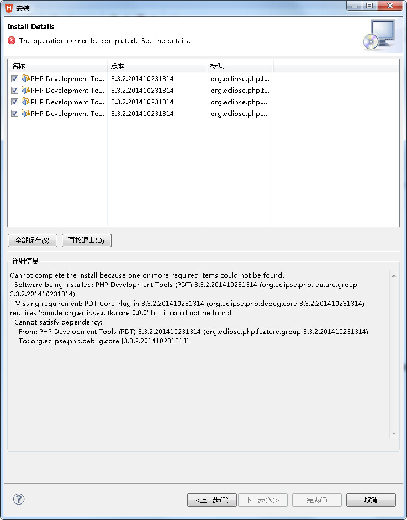
Task: Click the feature icon in the org.eclipse.php.f... row
Action: coord(25,78)
